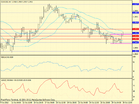Select the upper magenta horizontal line

(121, 34)
